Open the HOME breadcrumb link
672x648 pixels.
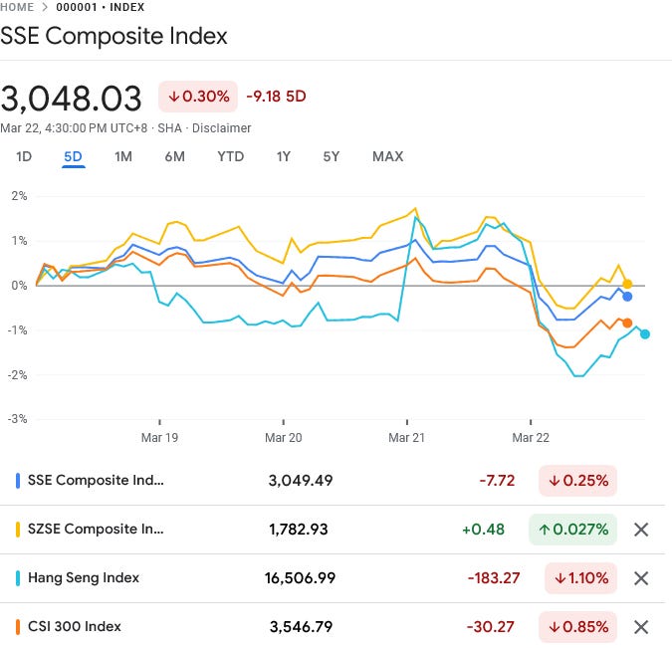[x=17, y=7]
